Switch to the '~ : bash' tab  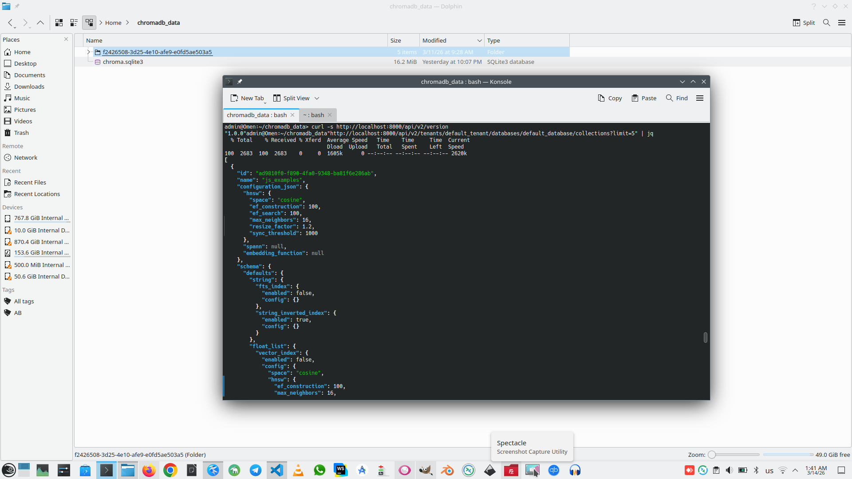[313, 115]
